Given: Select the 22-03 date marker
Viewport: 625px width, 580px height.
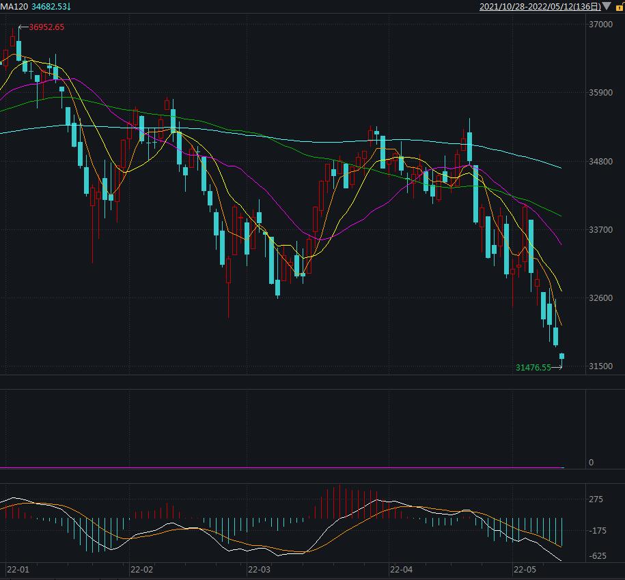Looking at the screenshot, I should (x=259, y=570).
